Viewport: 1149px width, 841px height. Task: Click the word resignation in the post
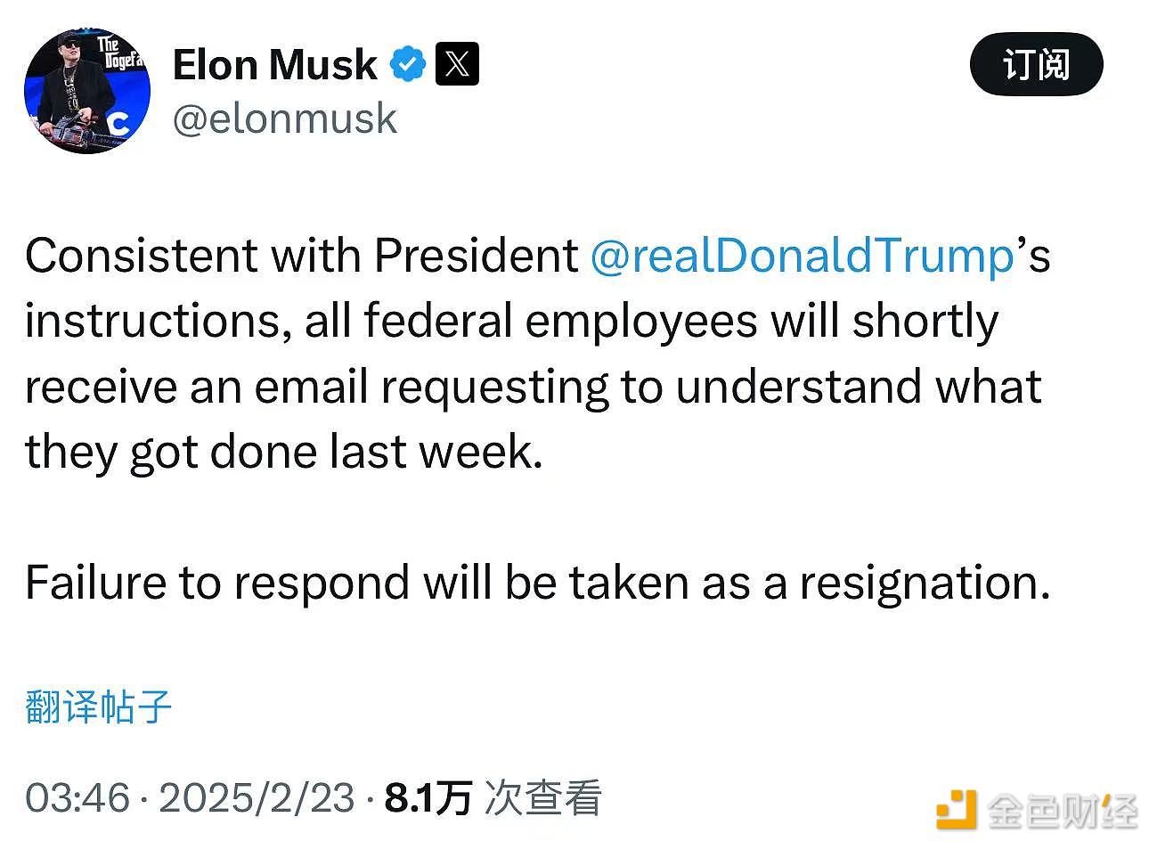point(925,583)
